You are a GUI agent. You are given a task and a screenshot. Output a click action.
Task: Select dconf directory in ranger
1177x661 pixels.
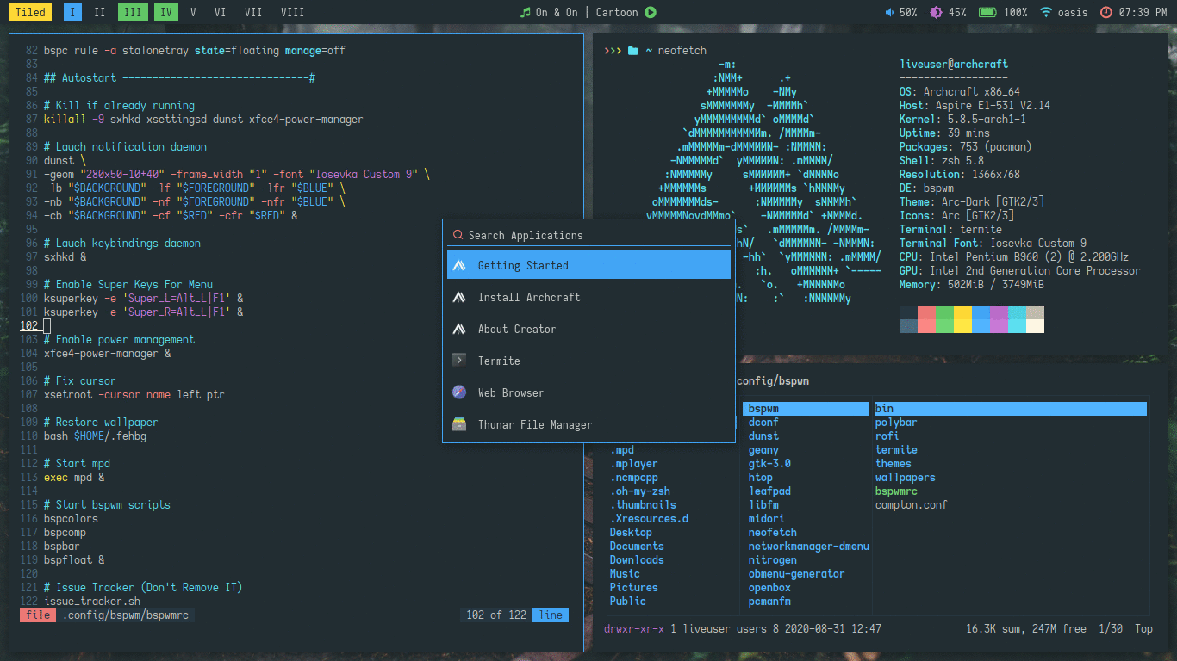point(763,423)
